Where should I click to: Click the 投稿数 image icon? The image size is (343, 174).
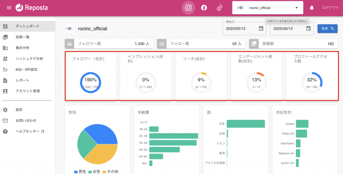pyautogui.click(x=254, y=44)
